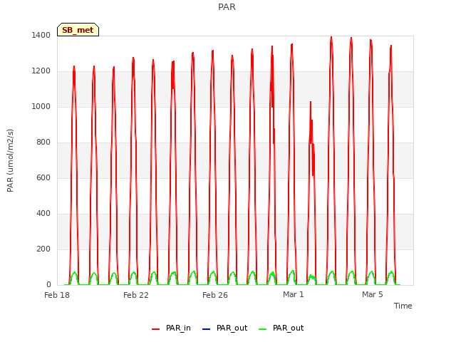This screenshot has width=456, height=342.
Task: Click the PAR (umol/m2/s) y-axis title
Action: point(10,160)
